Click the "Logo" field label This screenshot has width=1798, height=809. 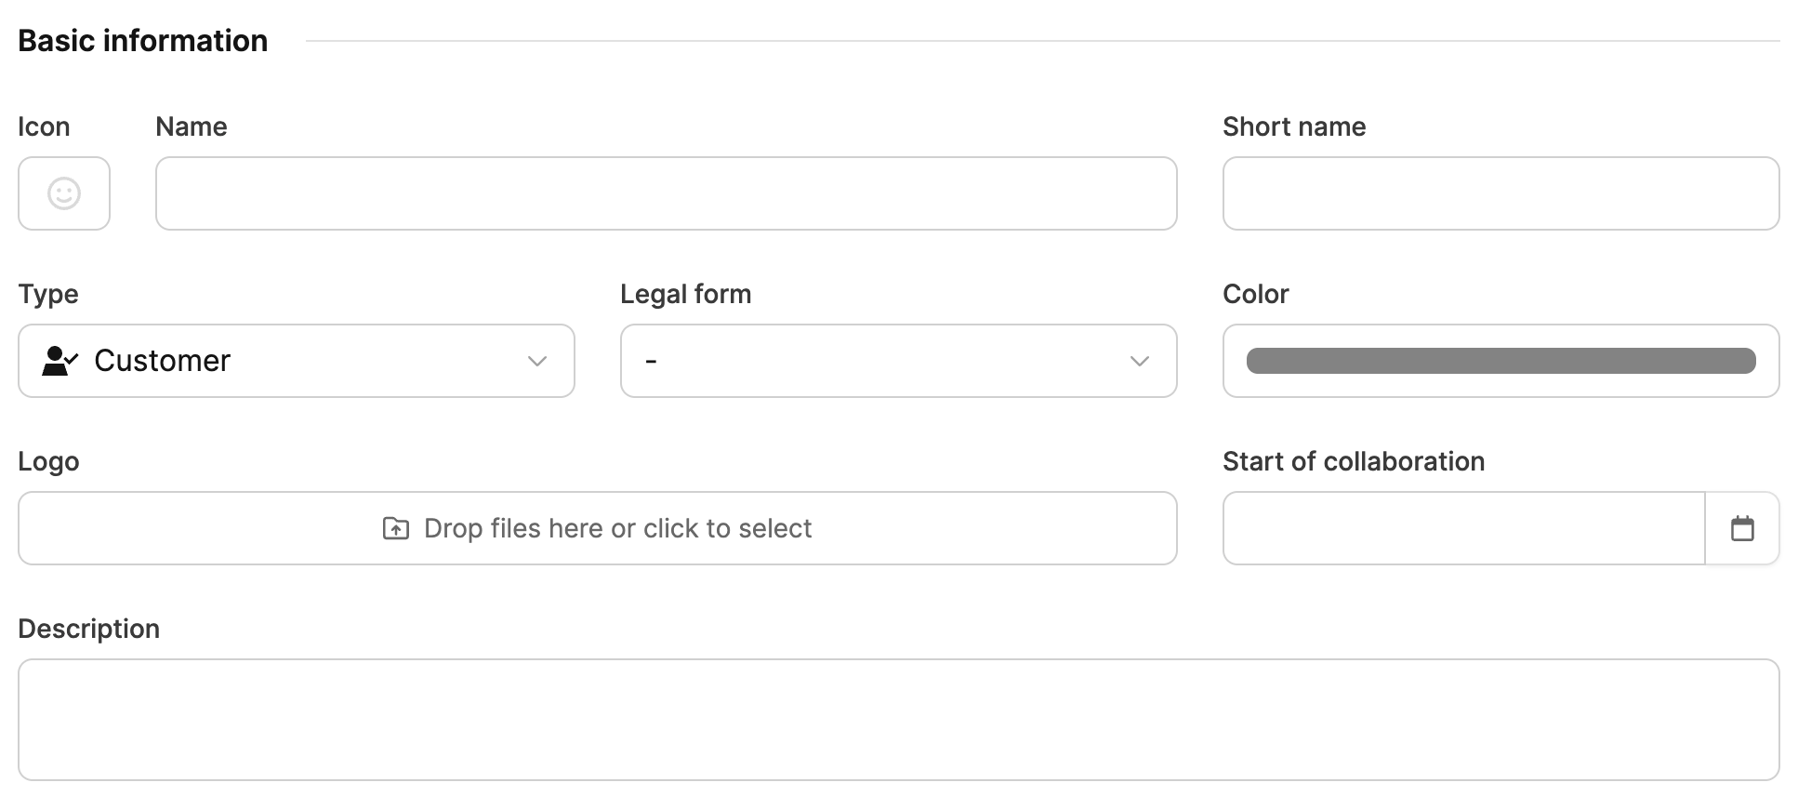[x=48, y=461]
